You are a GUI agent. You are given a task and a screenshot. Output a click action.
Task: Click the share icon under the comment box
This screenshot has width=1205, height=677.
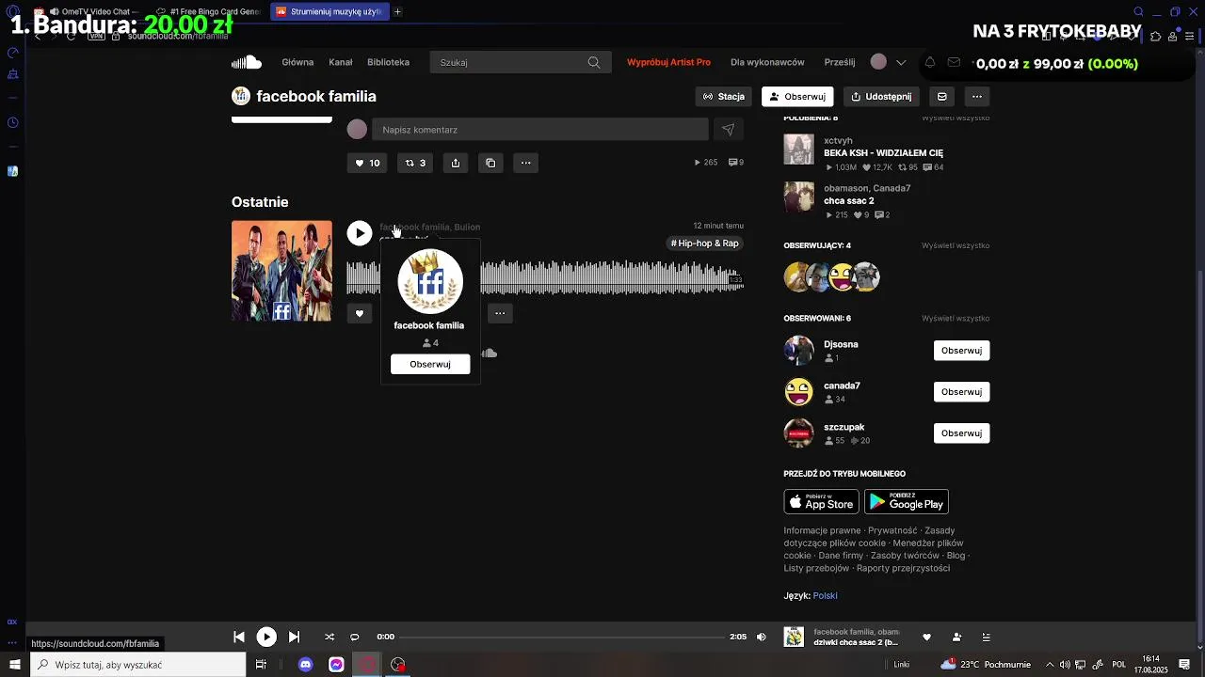(456, 163)
